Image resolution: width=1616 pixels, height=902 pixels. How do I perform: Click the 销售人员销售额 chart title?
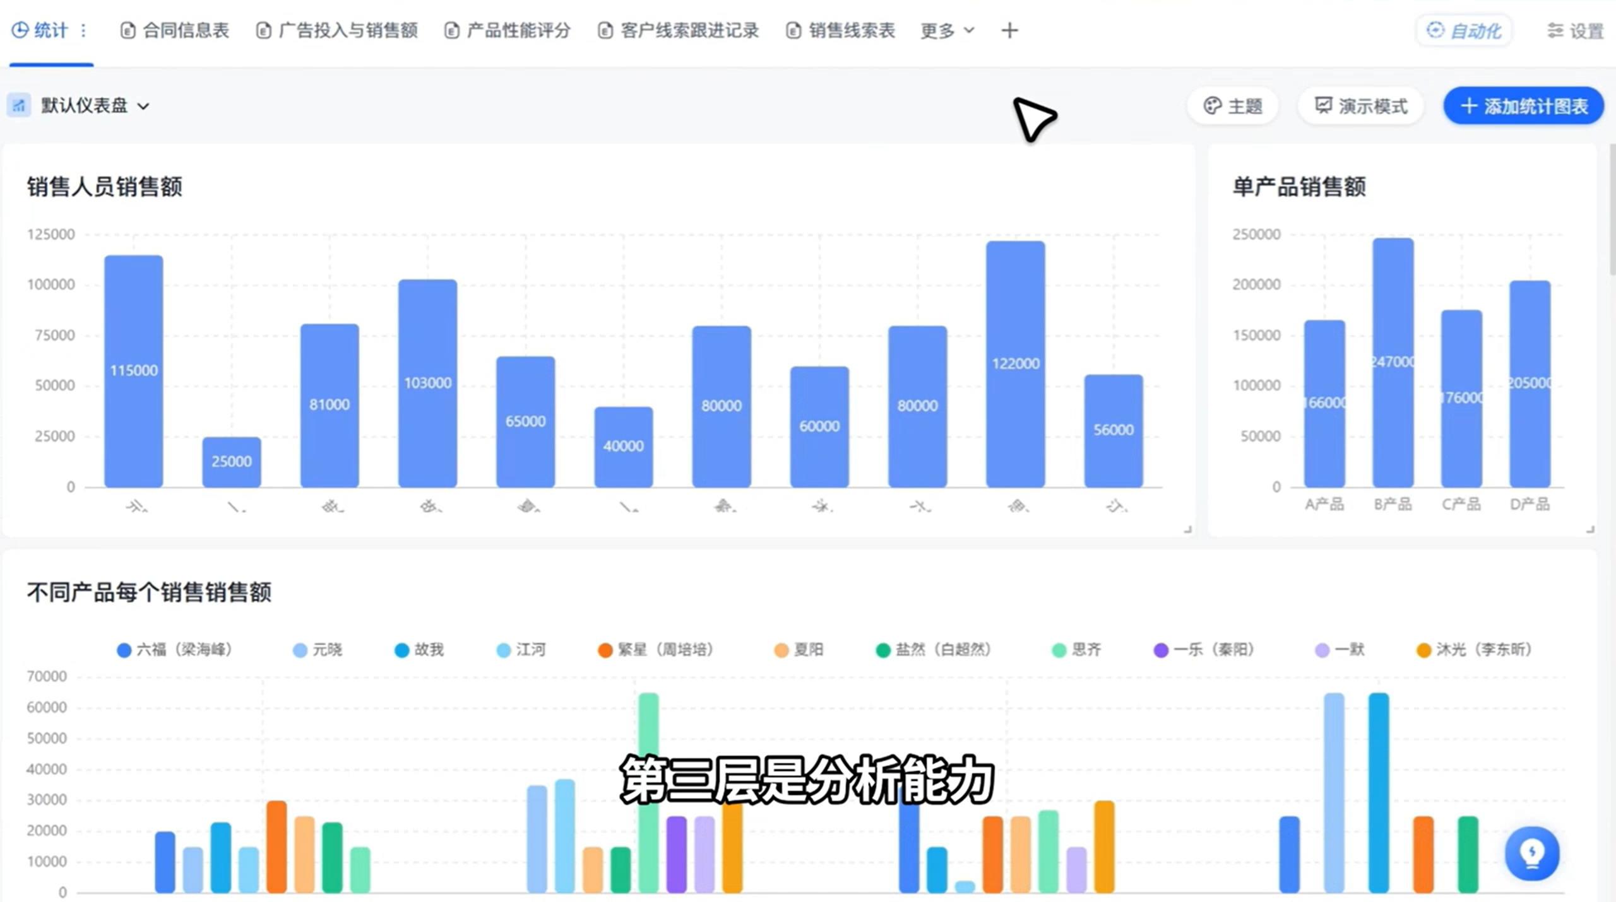tap(105, 187)
